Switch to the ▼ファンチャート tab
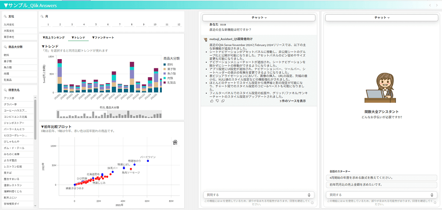 coord(103,38)
